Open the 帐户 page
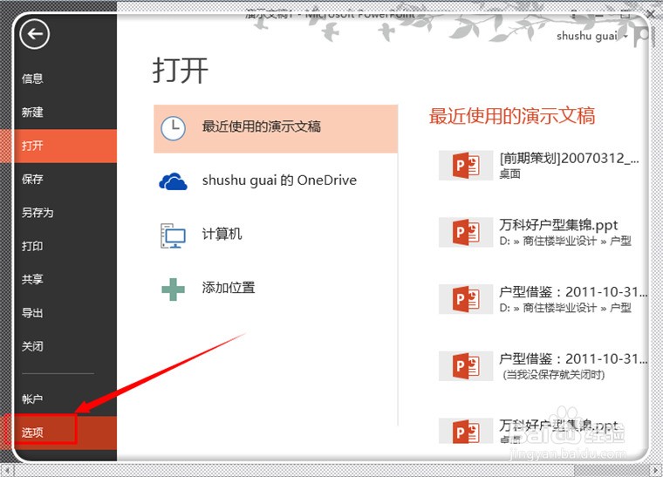 click(32, 399)
